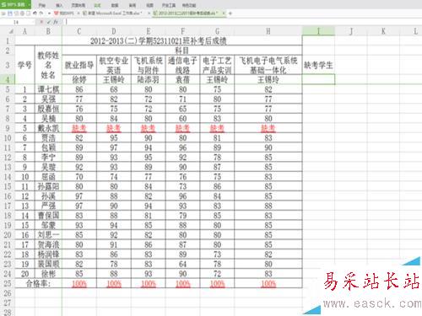Click into the formula bar input area
This screenshot has height=316, width=422.
[x=242, y=22]
